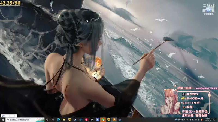Launch Microsoft Edge from the taskbar
The width and height of the screenshot is (218, 122).
[58, 120]
